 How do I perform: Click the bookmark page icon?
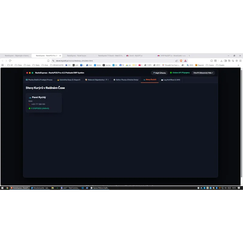coord(48,61)
